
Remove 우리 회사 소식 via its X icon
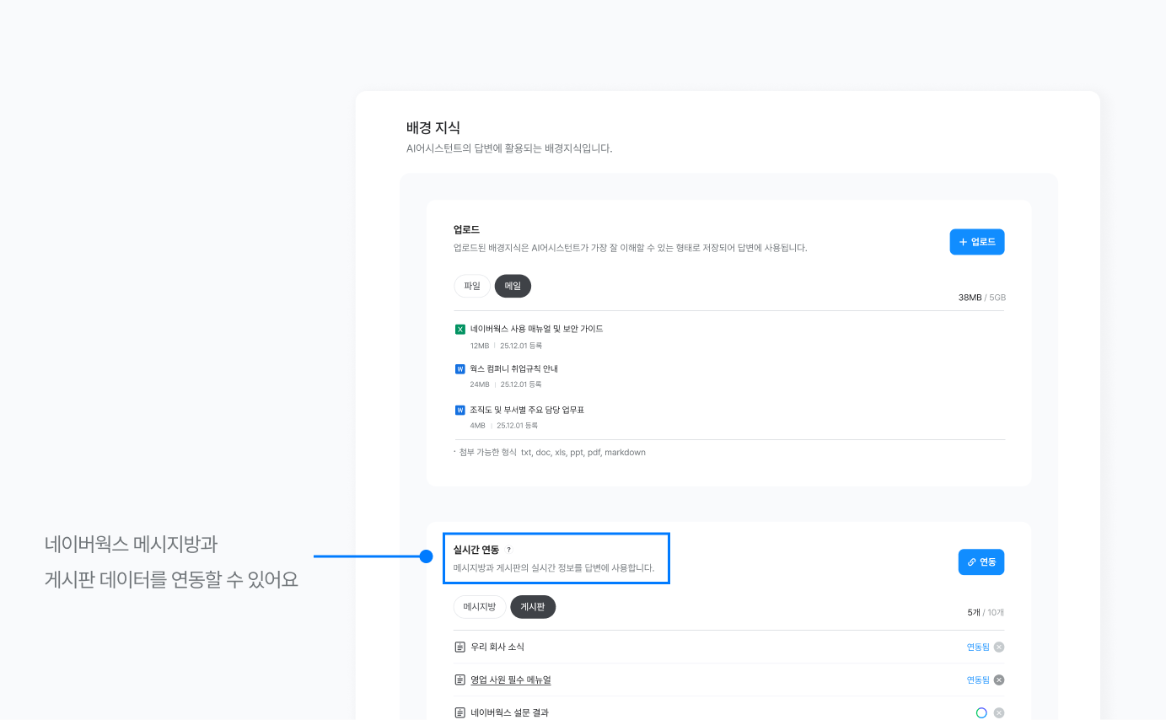[x=998, y=647]
